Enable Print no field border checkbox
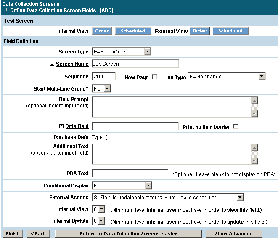This screenshot has width=278, height=238. point(236,127)
